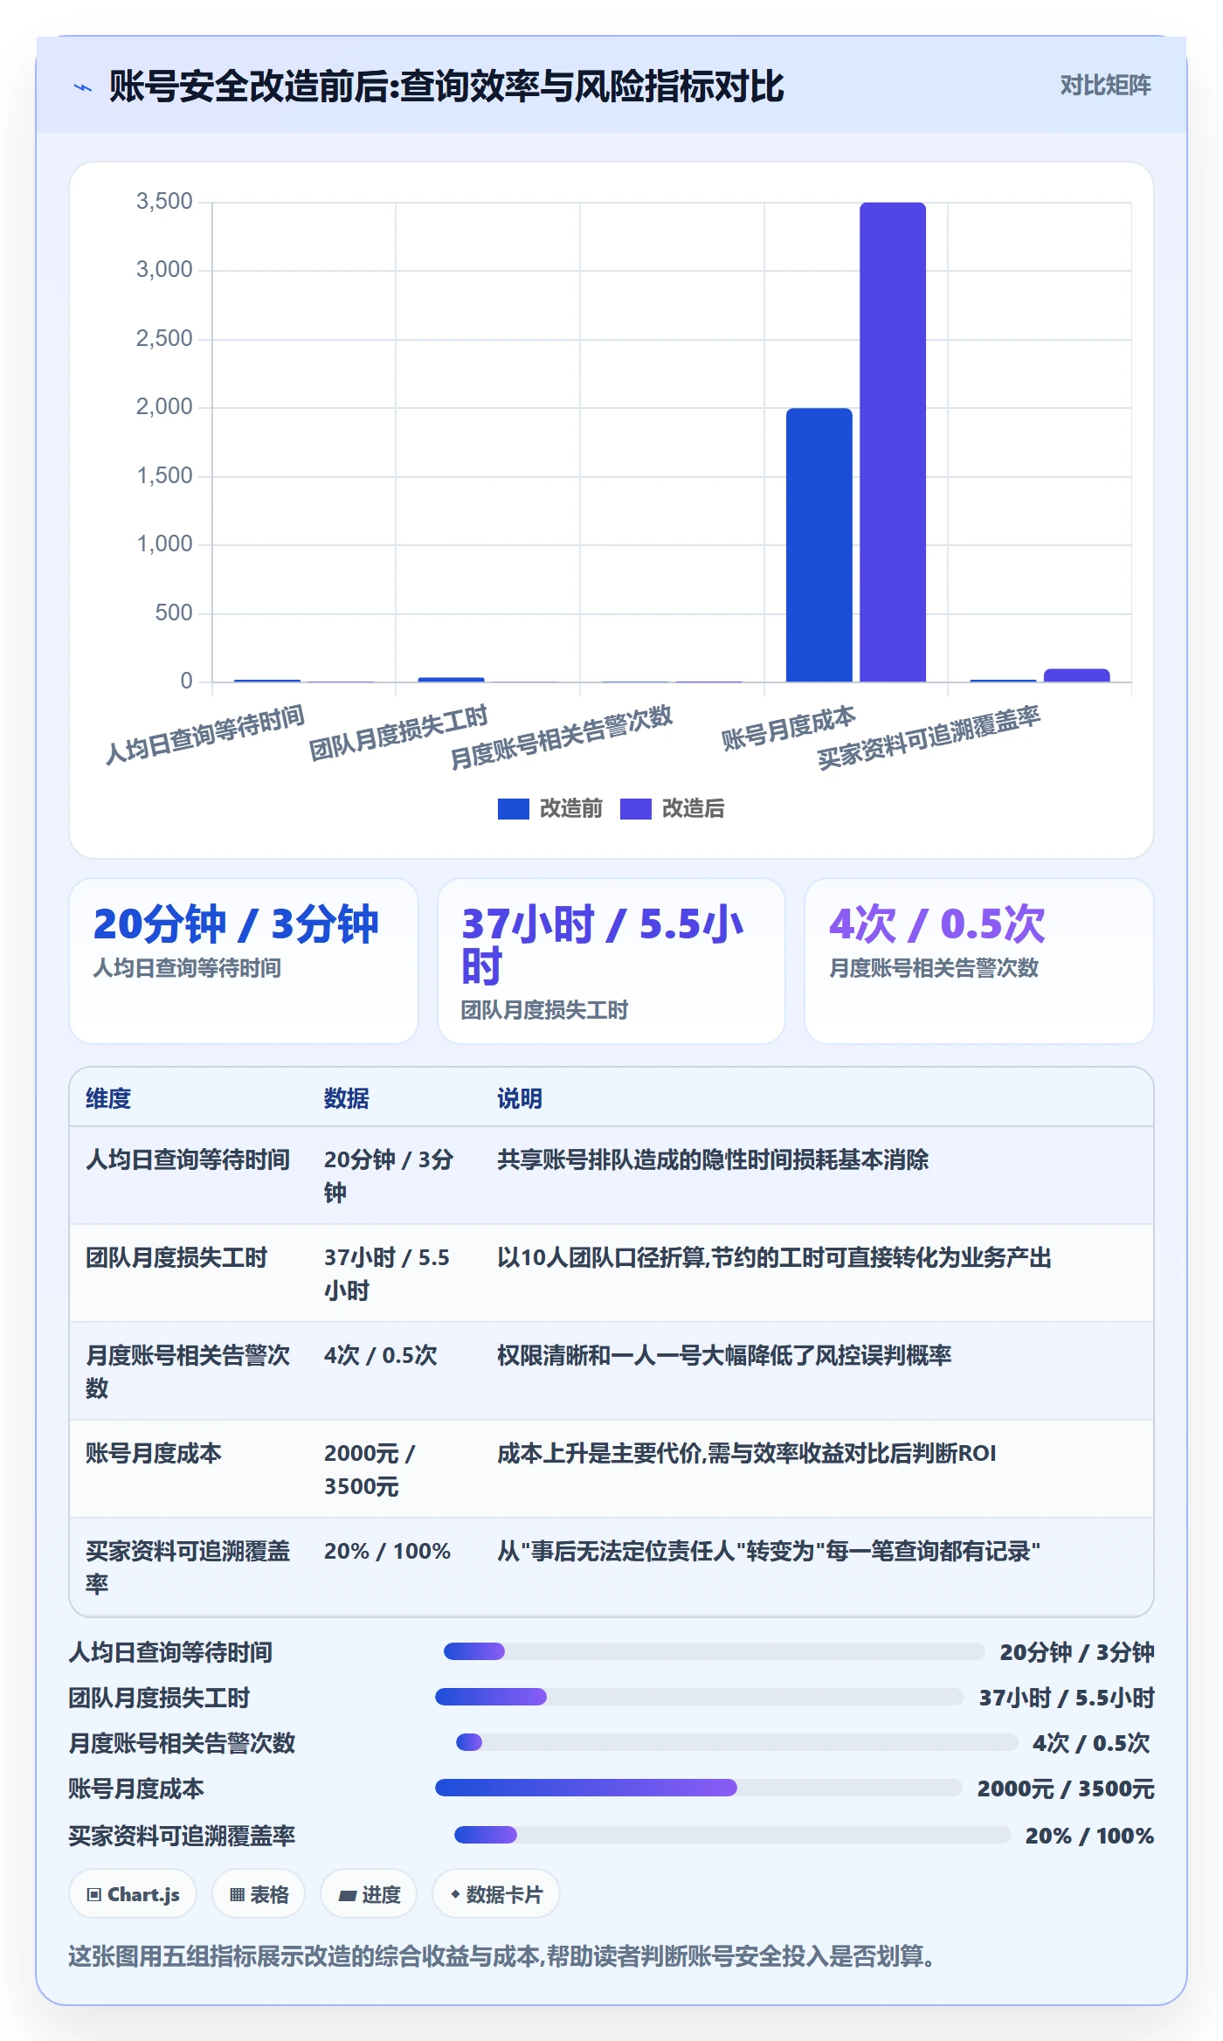Click the 账号月度成本 x-axis label in the chart
1223x2041 pixels.
coord(788,728)
